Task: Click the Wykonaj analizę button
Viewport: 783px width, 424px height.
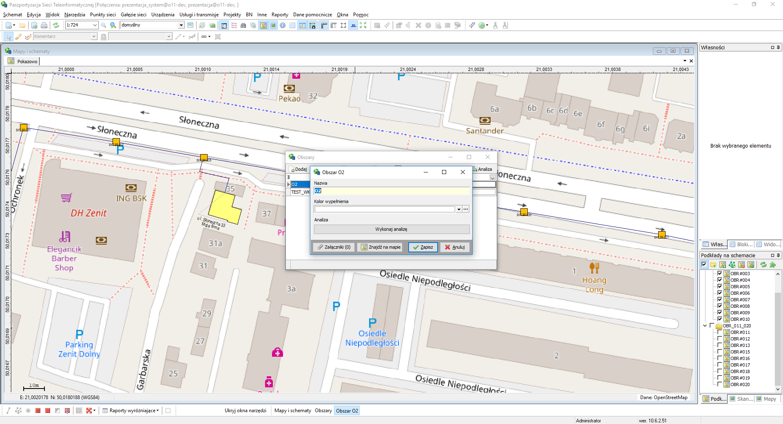Action: (391, 229)
